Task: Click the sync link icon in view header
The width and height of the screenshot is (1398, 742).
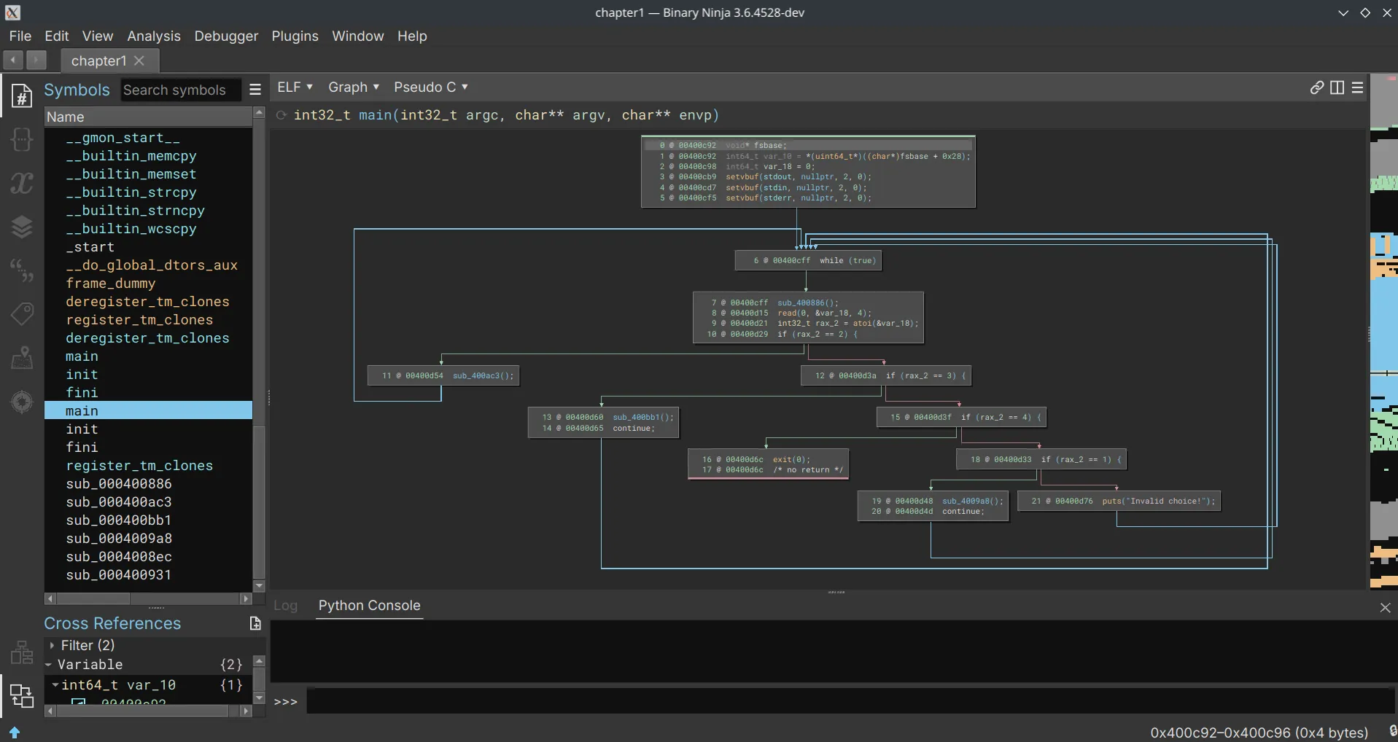Action: pos(1317,87)
